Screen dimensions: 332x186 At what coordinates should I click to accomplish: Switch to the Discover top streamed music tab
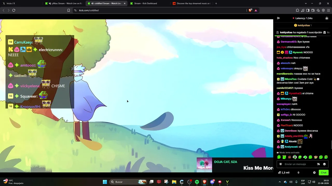191,3
